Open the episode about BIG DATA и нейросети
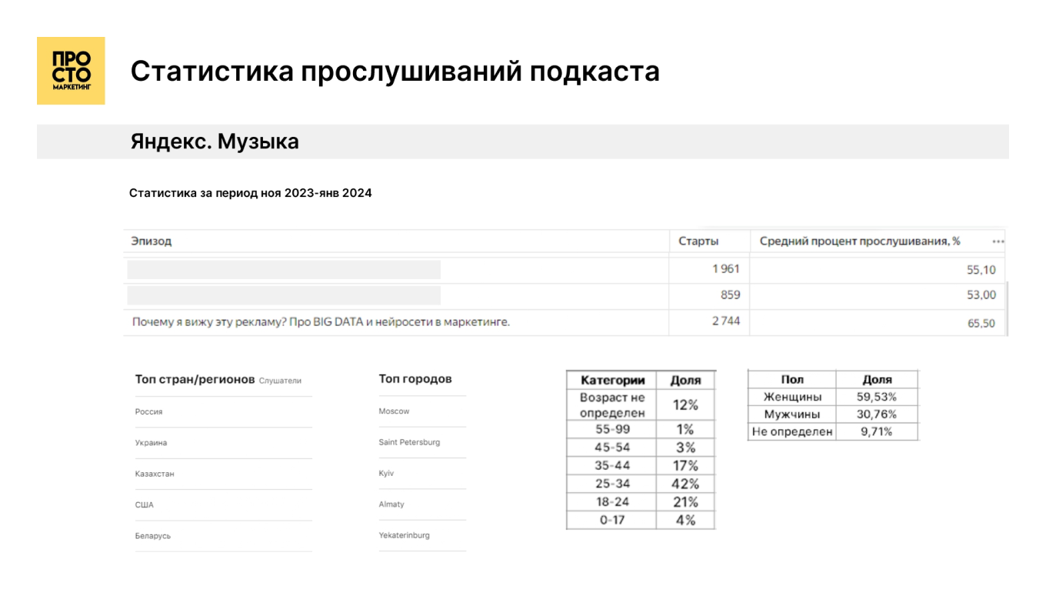1046x589 pixels. (321, 322)
